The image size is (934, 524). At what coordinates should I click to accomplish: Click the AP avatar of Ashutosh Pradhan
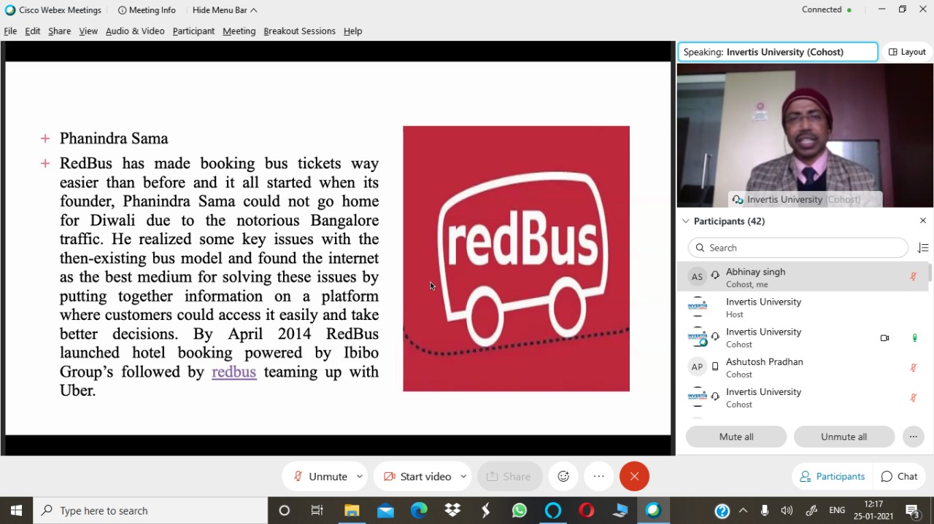click(698, 367)
